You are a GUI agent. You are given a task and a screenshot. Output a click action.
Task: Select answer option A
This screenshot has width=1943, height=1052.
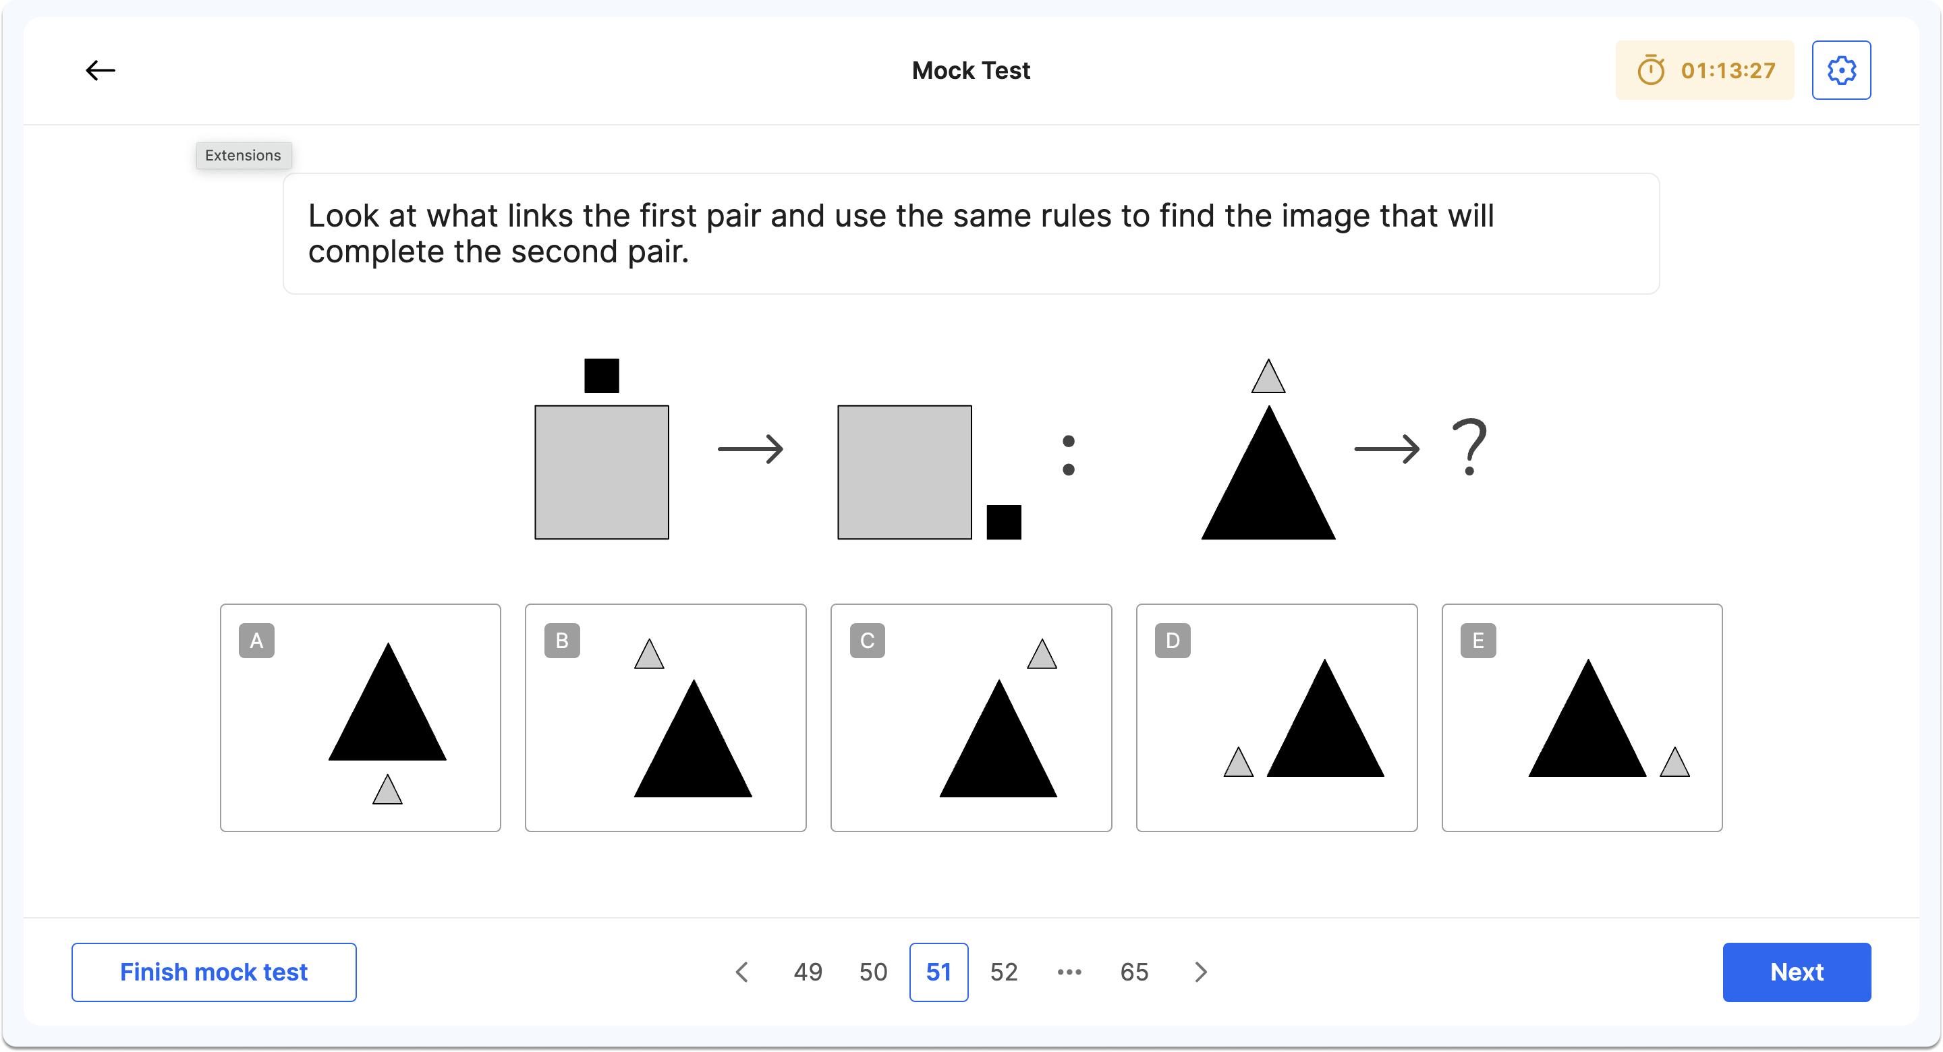[360, 718]
